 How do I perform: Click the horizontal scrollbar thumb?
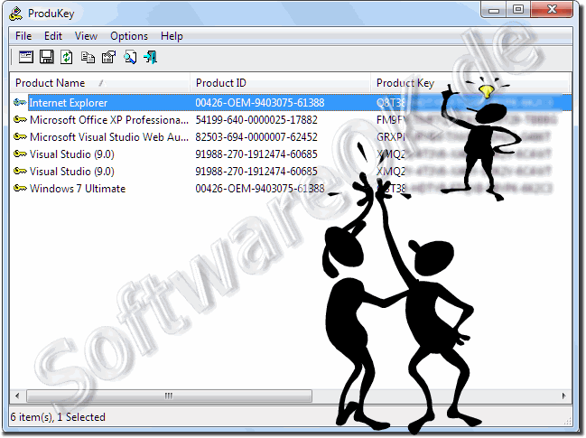[x=169, y=396]
